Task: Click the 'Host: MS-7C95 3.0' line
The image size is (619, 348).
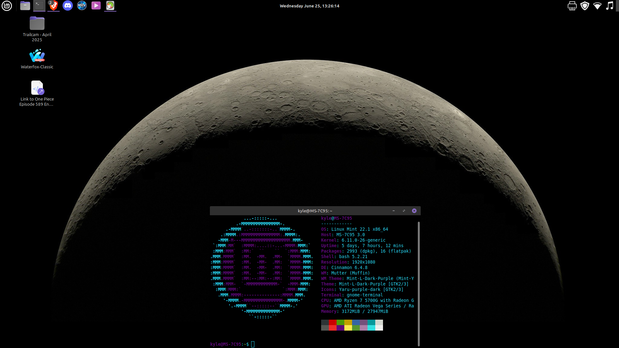Action: (343, 235)
